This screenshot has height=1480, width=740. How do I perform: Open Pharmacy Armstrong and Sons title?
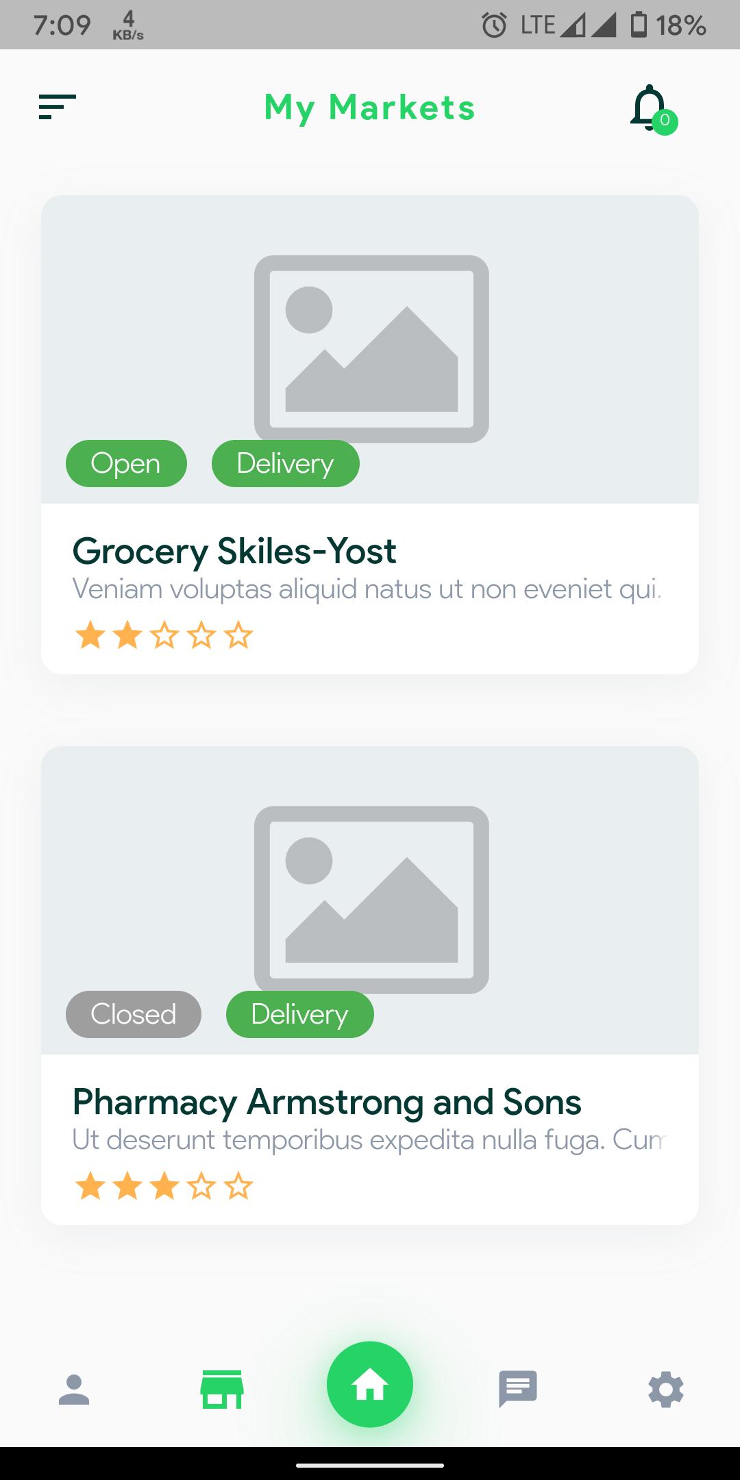tap(327, 1102)
